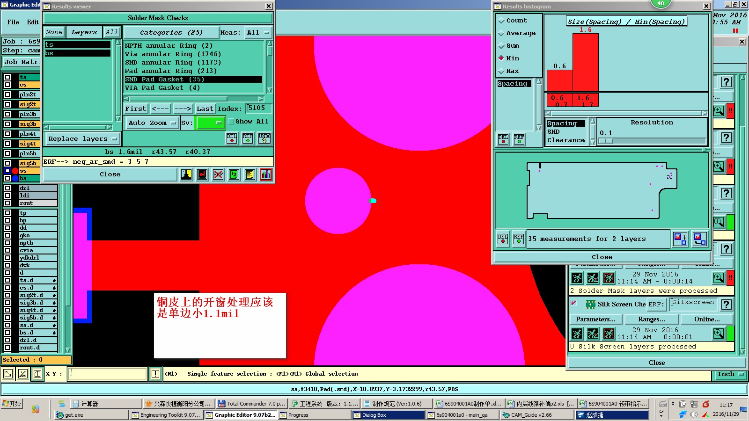Open histogram icon beside Results viewer Close
Screen dimensions: 749x421
point(266,174)
